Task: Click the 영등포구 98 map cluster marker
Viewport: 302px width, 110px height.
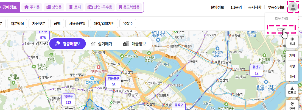Action: (x=113, y=82)
